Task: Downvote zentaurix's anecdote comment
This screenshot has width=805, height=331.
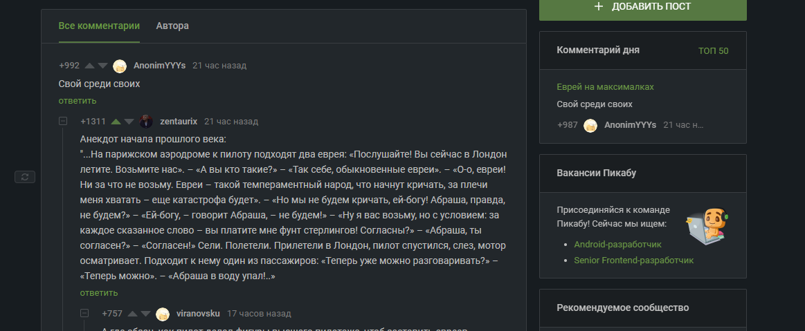Action: click(129, 122)
